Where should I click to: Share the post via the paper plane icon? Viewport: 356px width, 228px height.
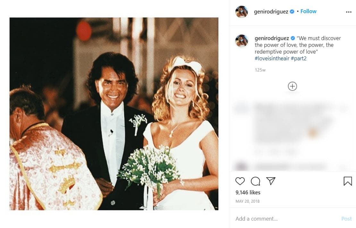(x=271, y=181)
